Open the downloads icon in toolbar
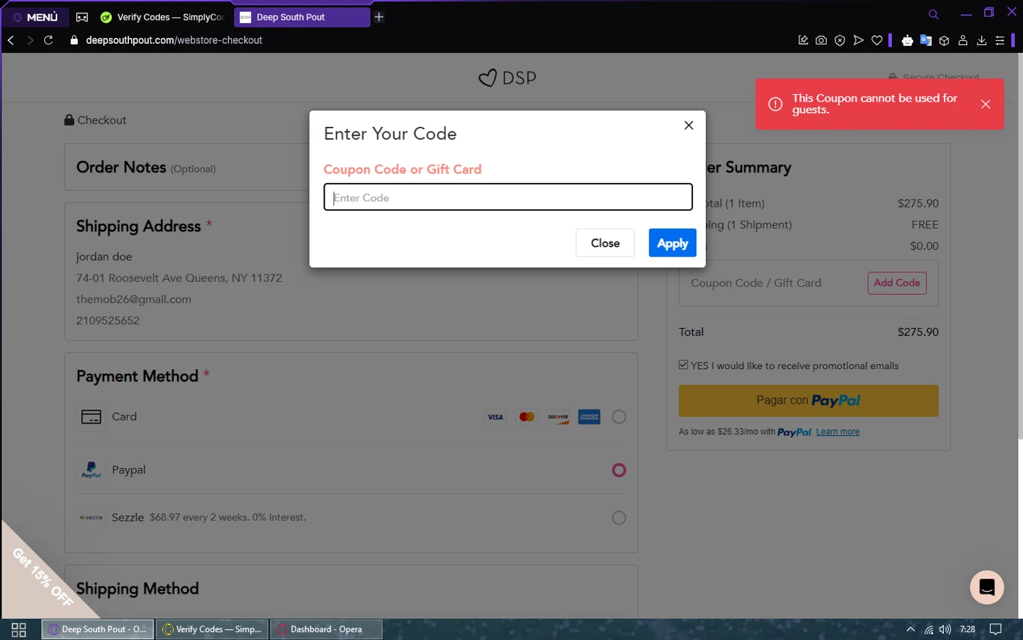Viewport: 1023px width, 640px height. (x=981, y=40)
